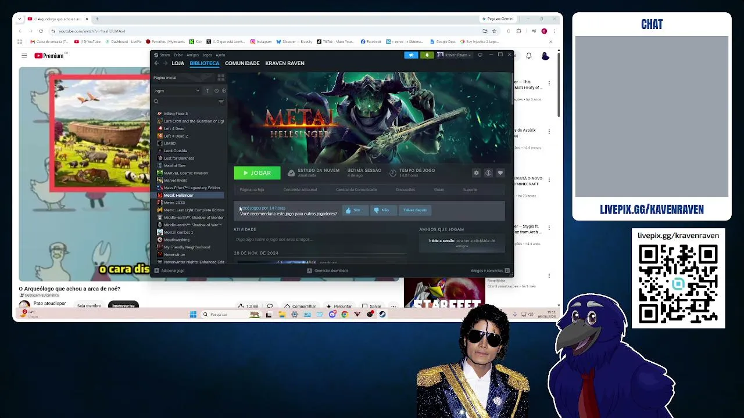Open Metal: Hellsinger settings gear
Image resolution: width=744 pixels, height=418 pixels.
(x=476, y=173)
